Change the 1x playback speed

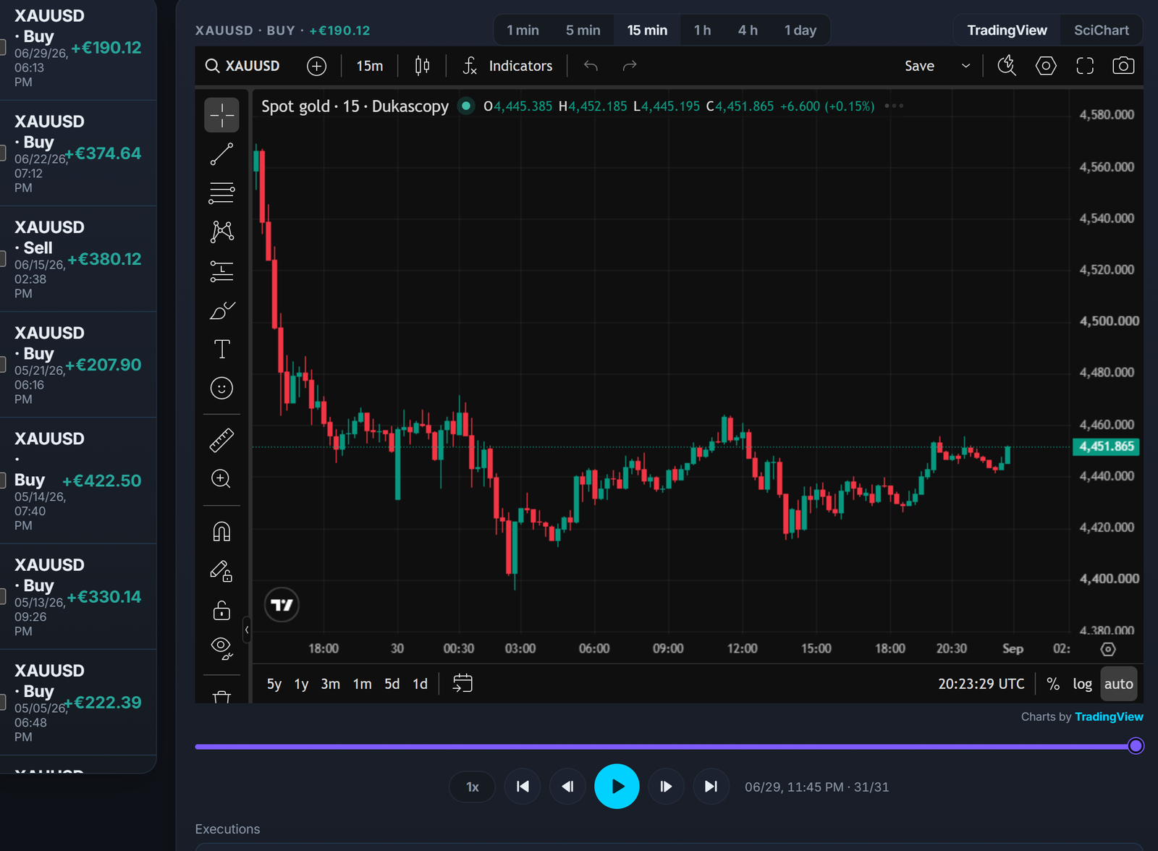click(x=472, y=787)
